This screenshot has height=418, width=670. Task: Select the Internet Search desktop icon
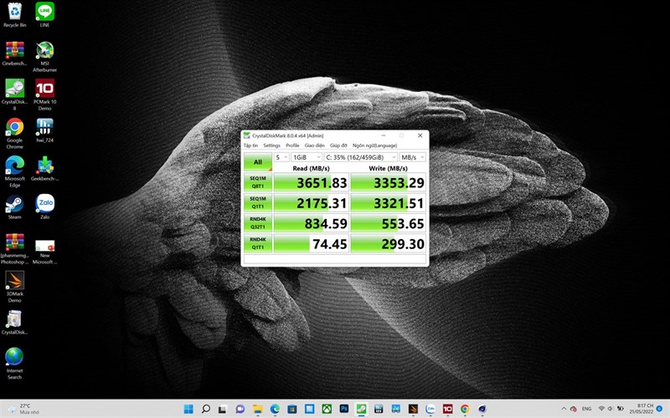[14, 363]
